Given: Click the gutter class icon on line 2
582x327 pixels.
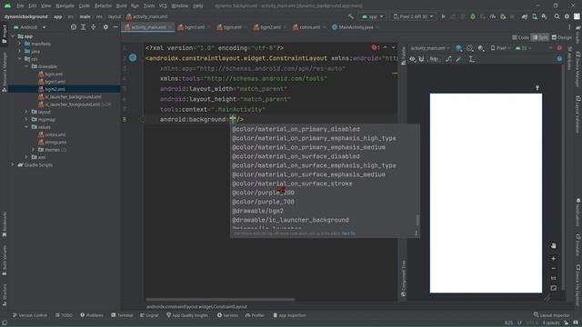Looking at the screenshot, I should tap(133, 58).
